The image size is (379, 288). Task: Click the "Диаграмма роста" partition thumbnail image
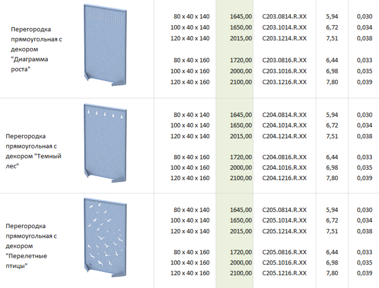click(x=105, y=45)
